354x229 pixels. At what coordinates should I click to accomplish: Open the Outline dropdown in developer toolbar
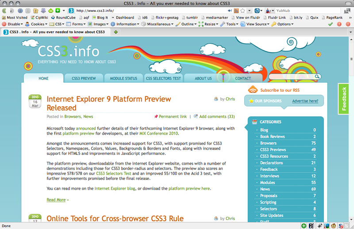pos(188,24)
